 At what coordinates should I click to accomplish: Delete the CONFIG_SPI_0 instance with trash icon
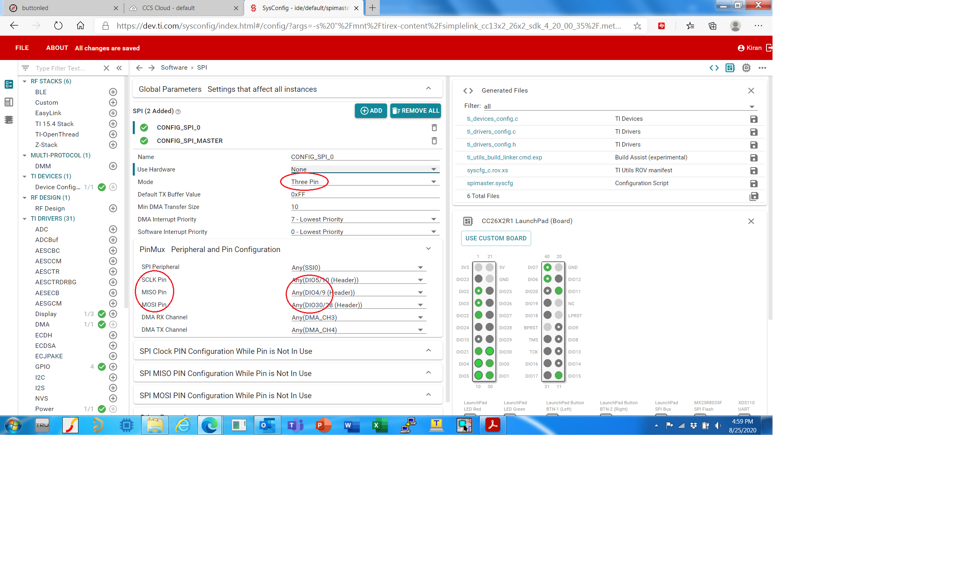(434, 128)
